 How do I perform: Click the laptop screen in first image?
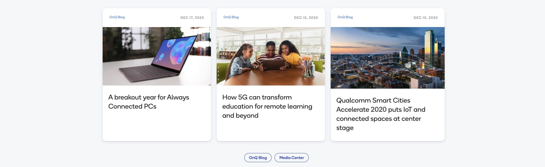click(x=174, y=51)
